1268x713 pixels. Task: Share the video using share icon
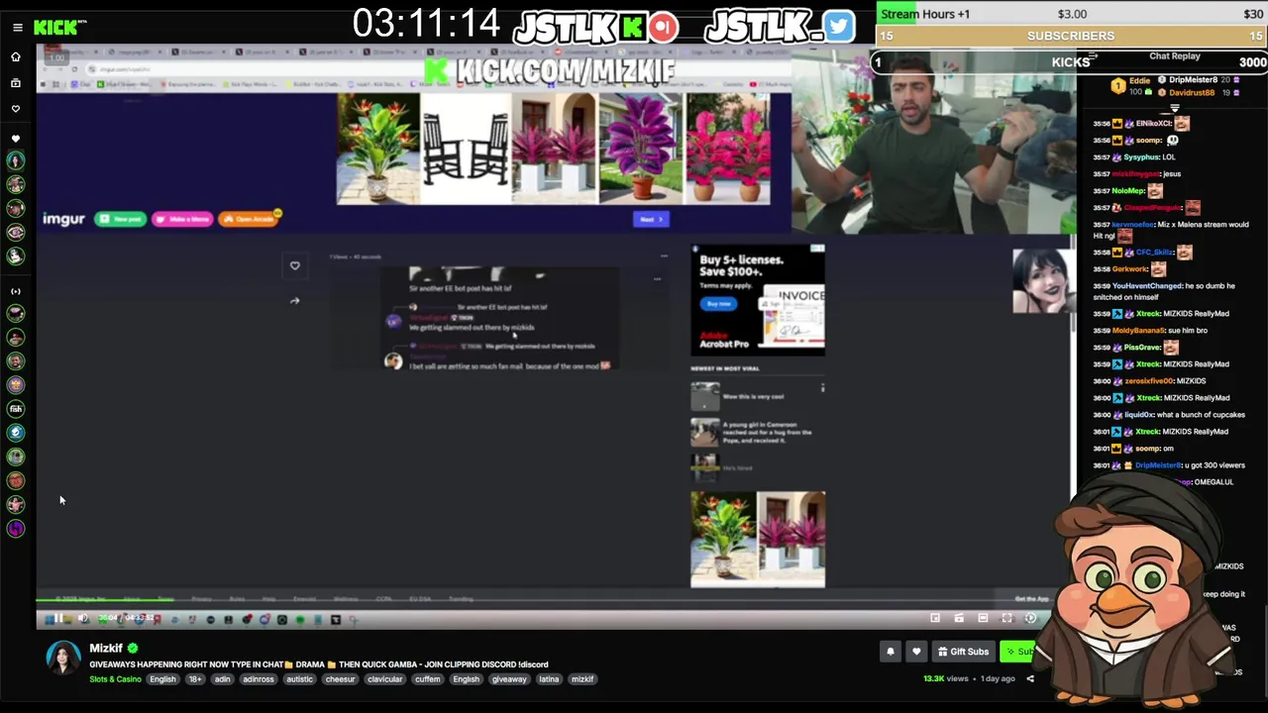pyautogui.click(x=1030, y=679)
